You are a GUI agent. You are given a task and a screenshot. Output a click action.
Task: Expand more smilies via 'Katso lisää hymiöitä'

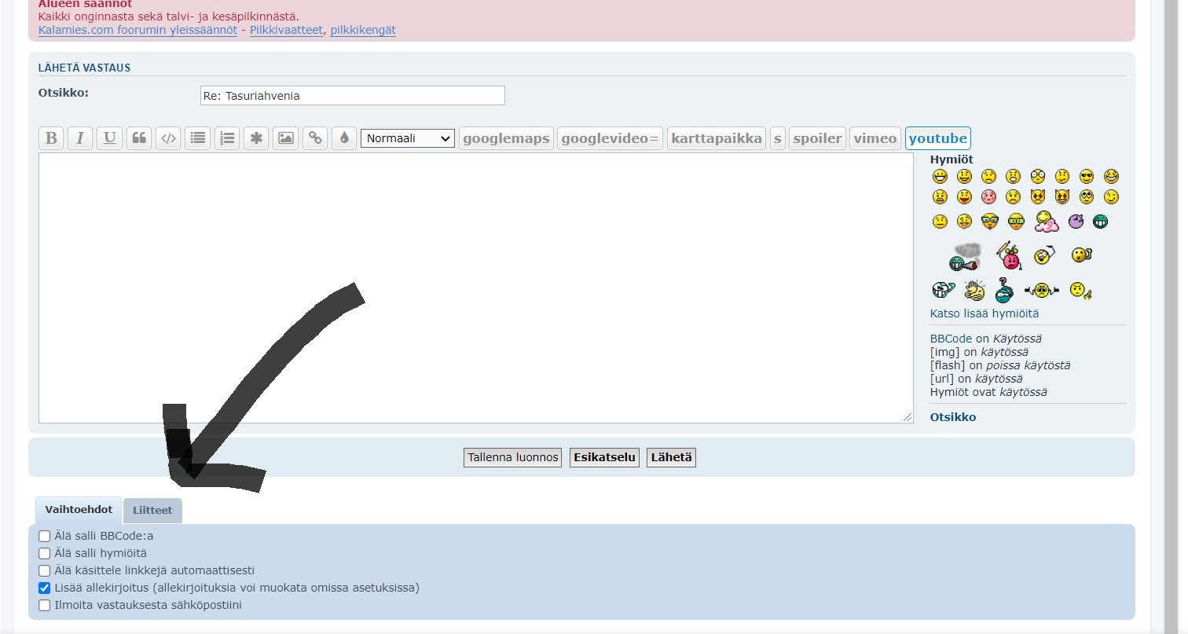(x=984, y=313)
